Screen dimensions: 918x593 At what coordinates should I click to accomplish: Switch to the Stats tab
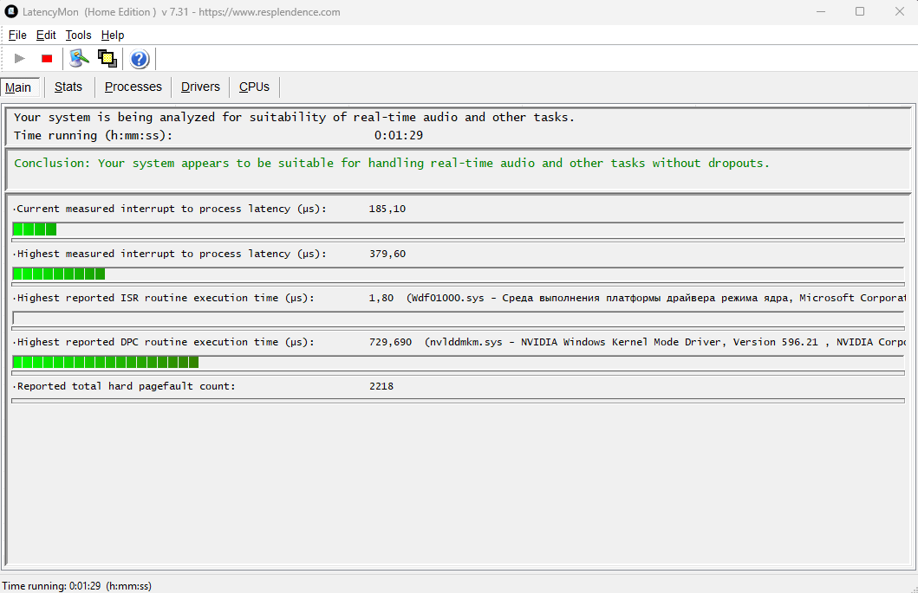pos(68,87)
